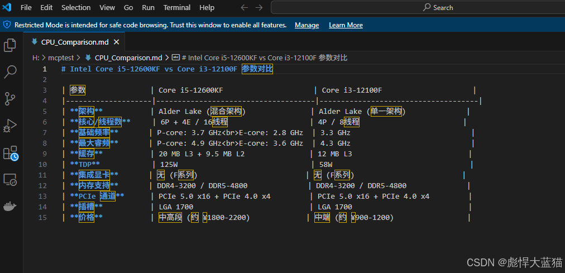565x273 pixels.
Task: Click 'Alder Lake (单一架构)' cell
Action: (362, 112)
